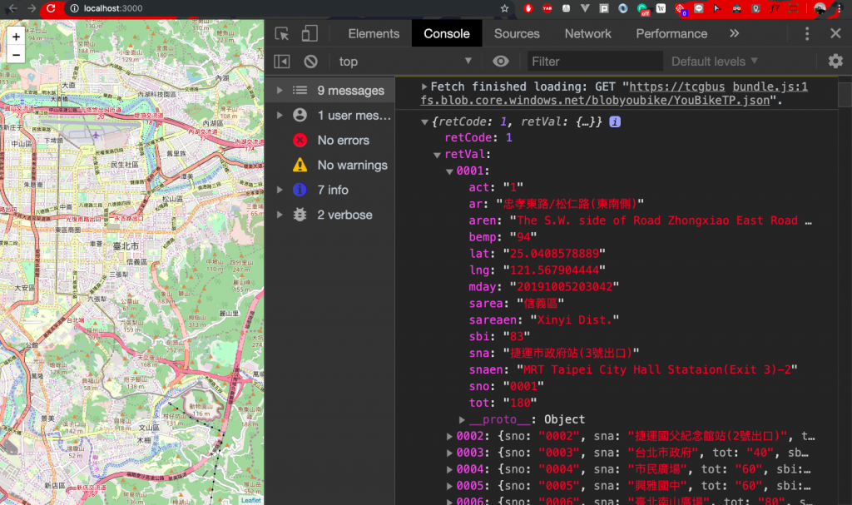
Task: Click the mday value "20191005203042"
Action: coord(565,286)
